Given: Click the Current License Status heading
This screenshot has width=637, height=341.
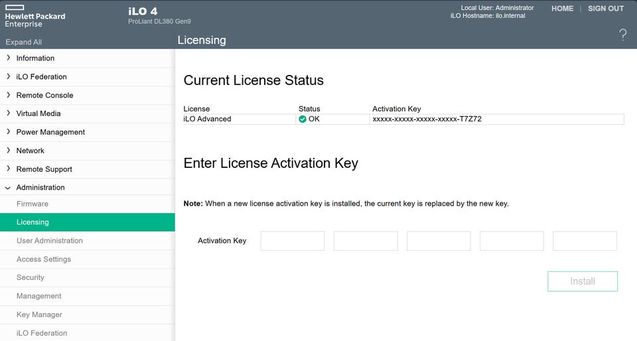Looking at the screenshot, I should (x=253, y=80).
